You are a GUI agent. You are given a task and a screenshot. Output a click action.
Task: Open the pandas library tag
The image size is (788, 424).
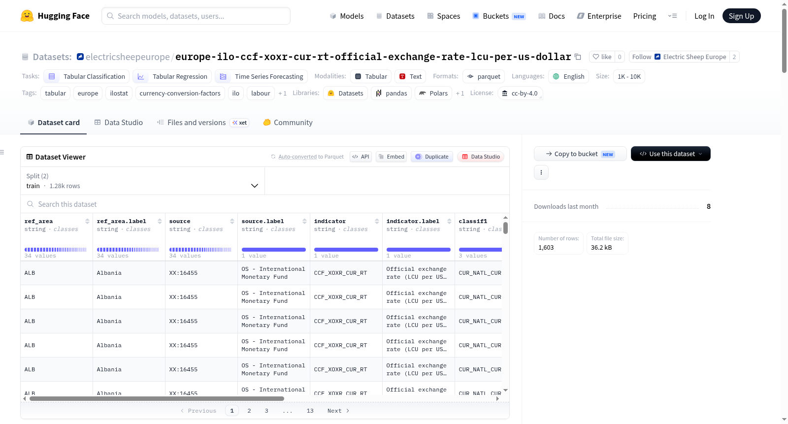pyautogui.click(x=392, y=93)
